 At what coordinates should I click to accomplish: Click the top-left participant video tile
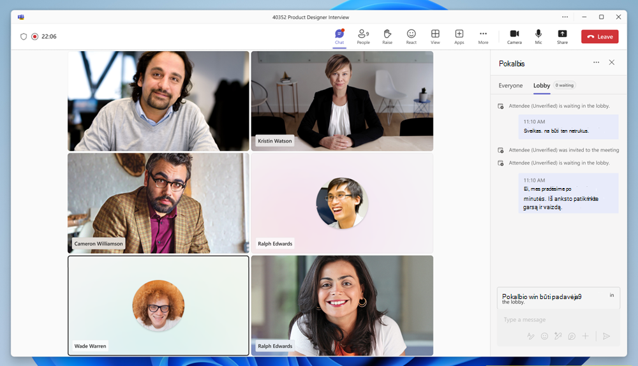pos(158,101)
